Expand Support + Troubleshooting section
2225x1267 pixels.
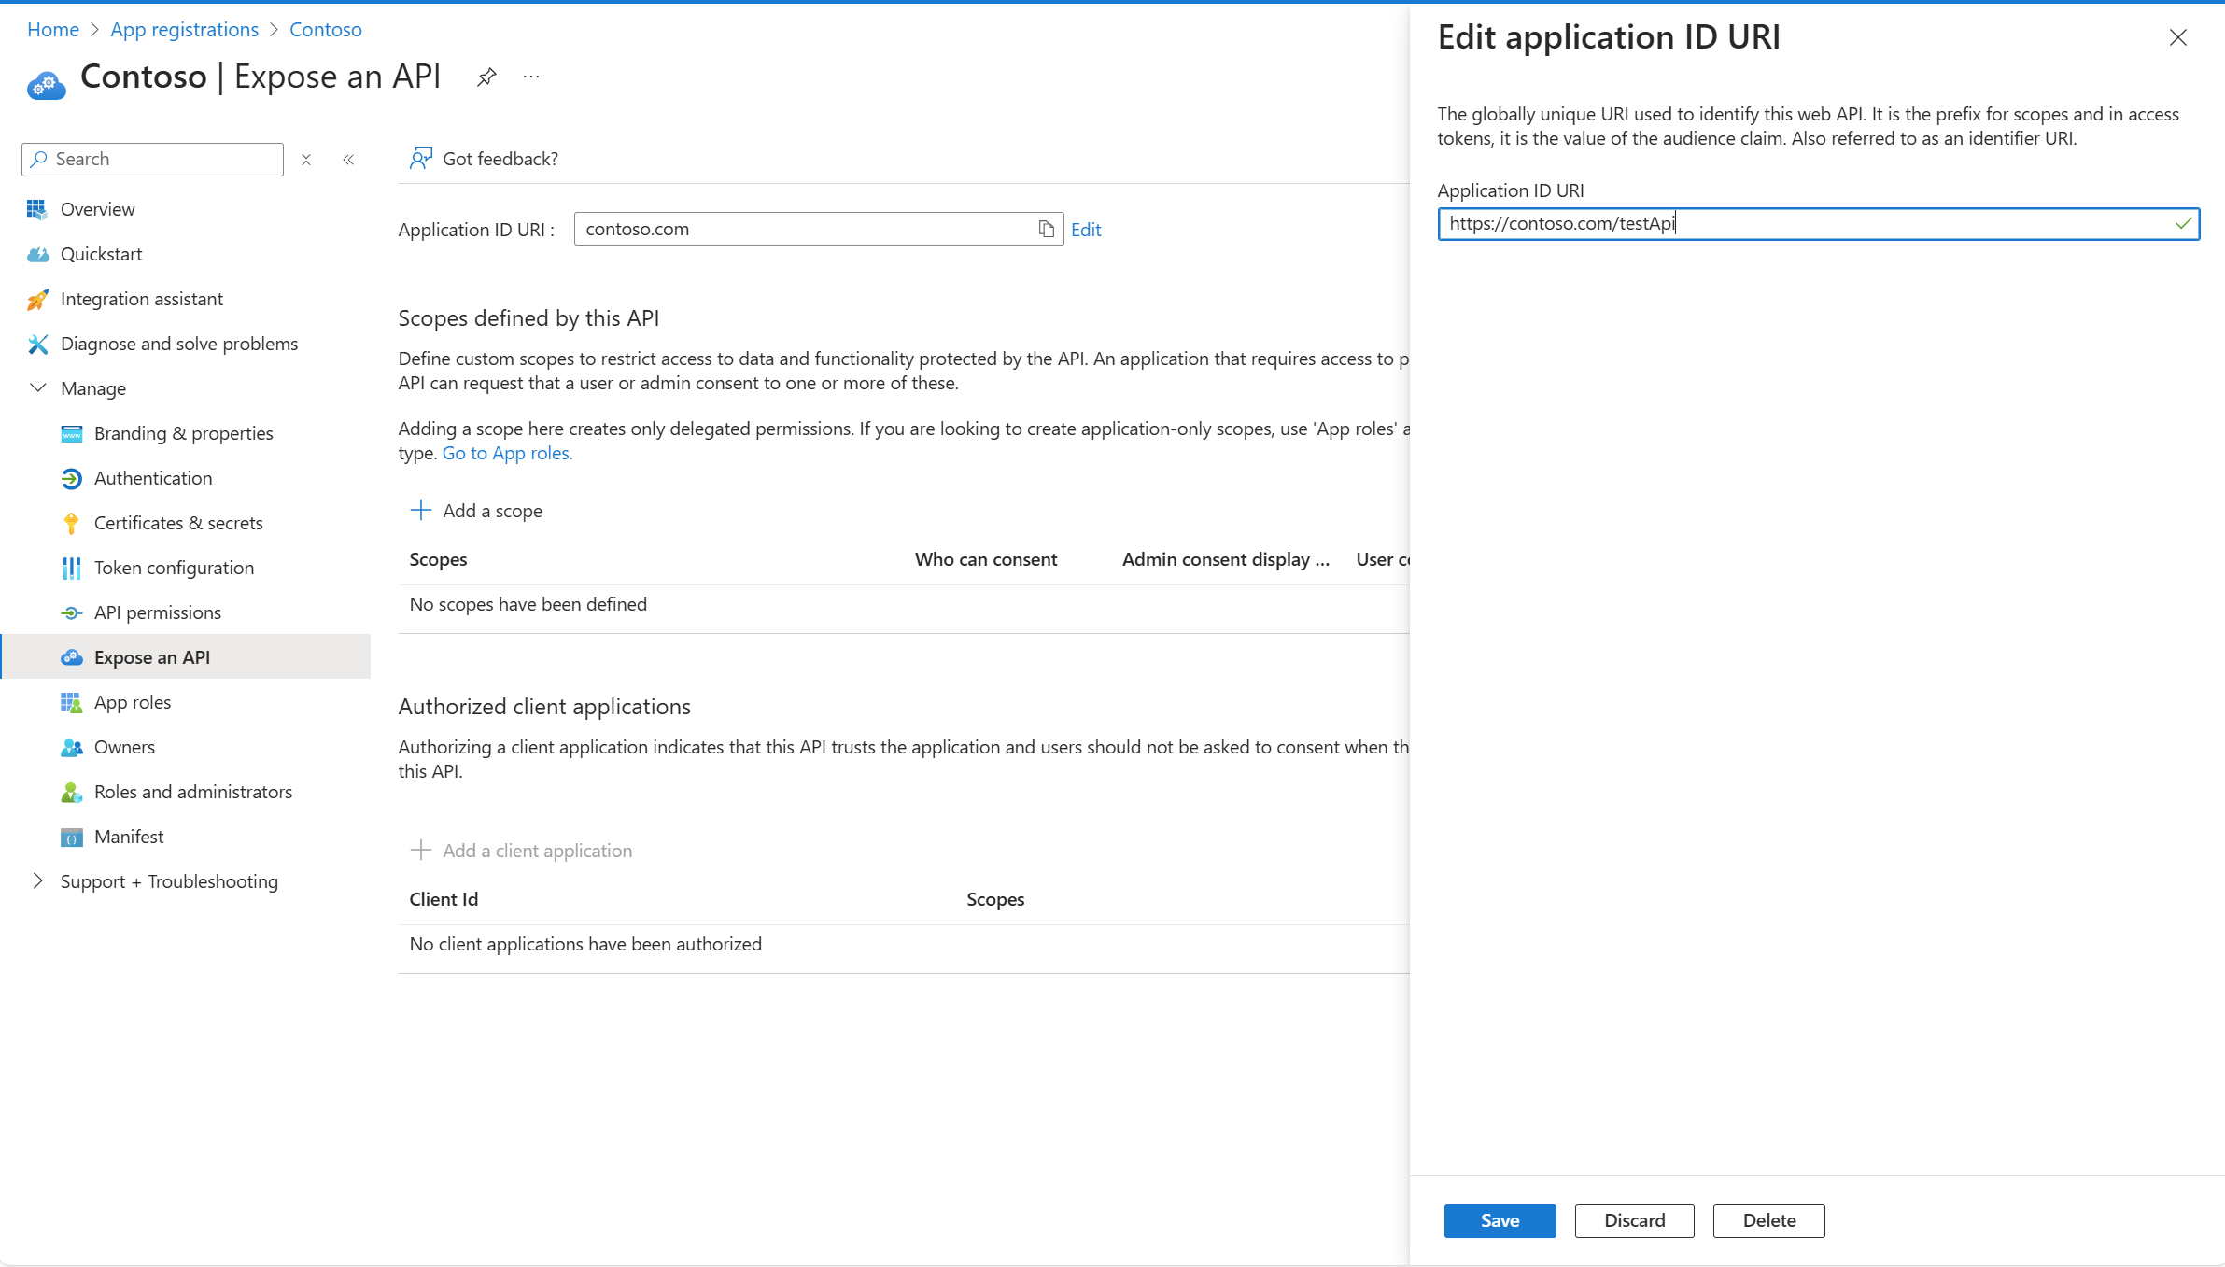click(38, 881)
